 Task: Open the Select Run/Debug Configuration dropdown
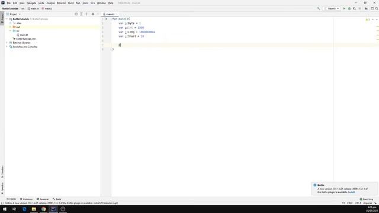point(332,8)
